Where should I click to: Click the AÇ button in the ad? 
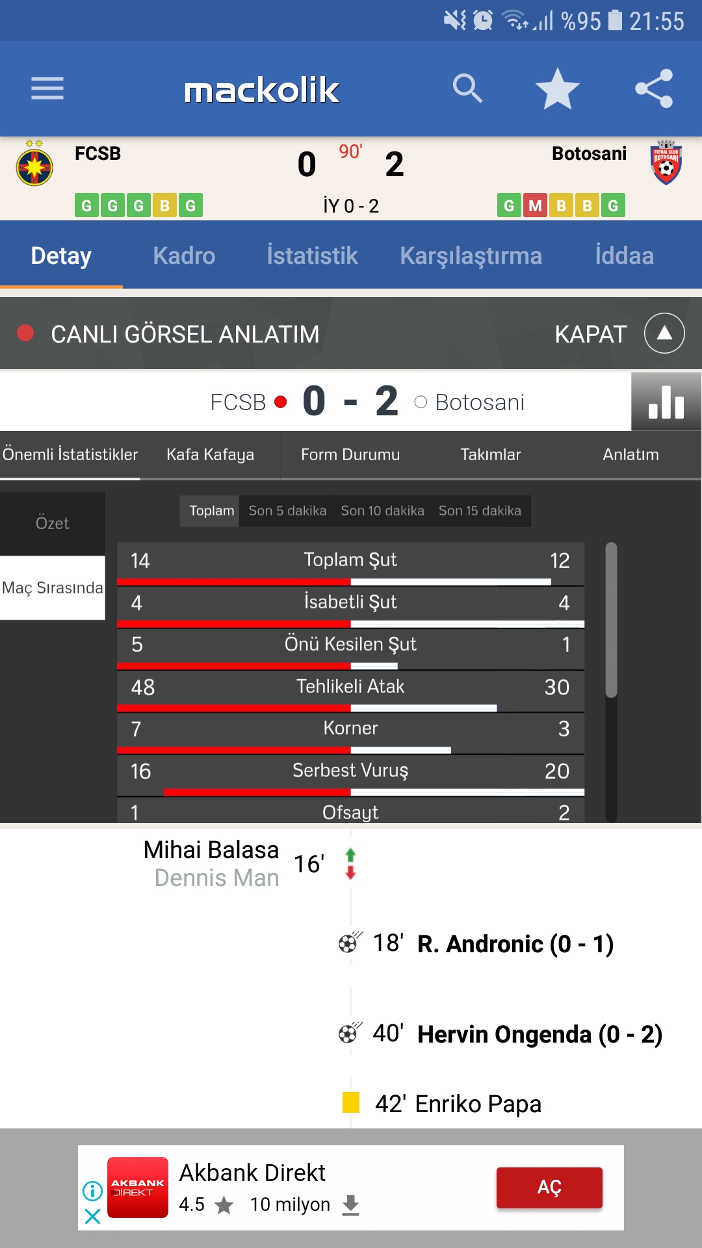pos(549,1188)
